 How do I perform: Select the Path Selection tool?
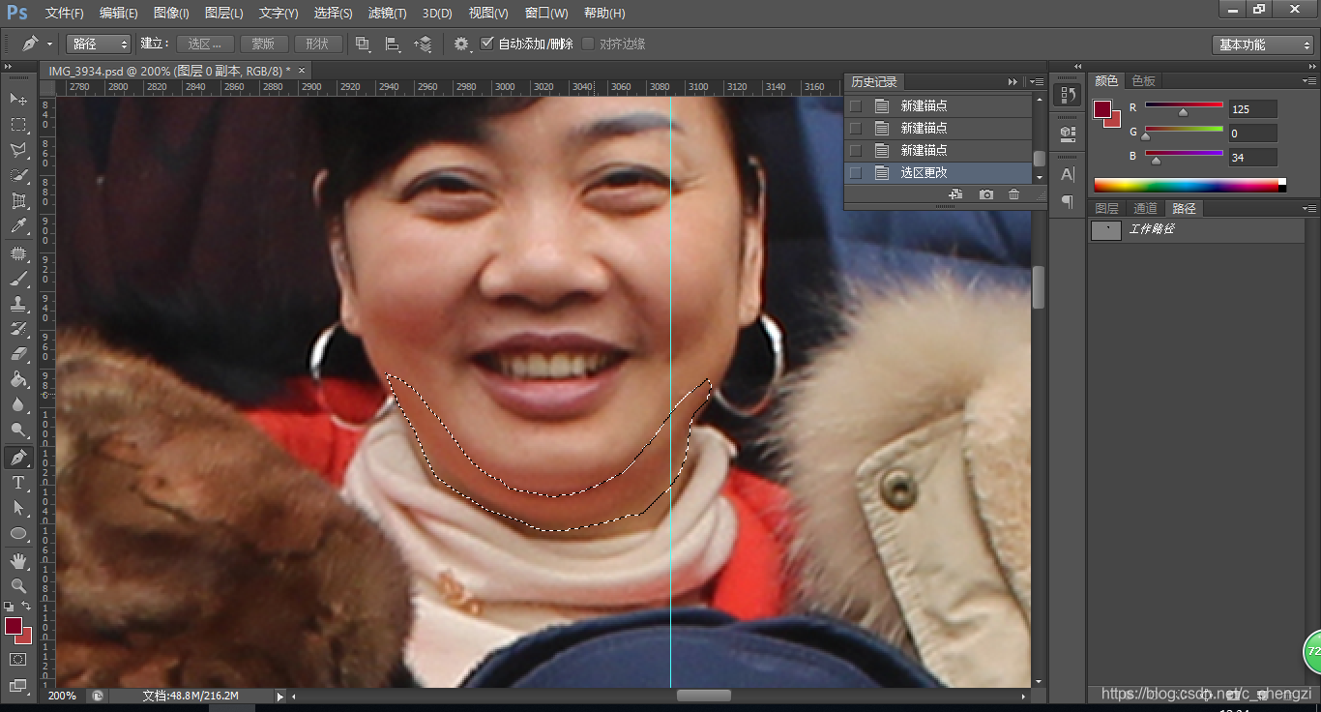[18, 508]
